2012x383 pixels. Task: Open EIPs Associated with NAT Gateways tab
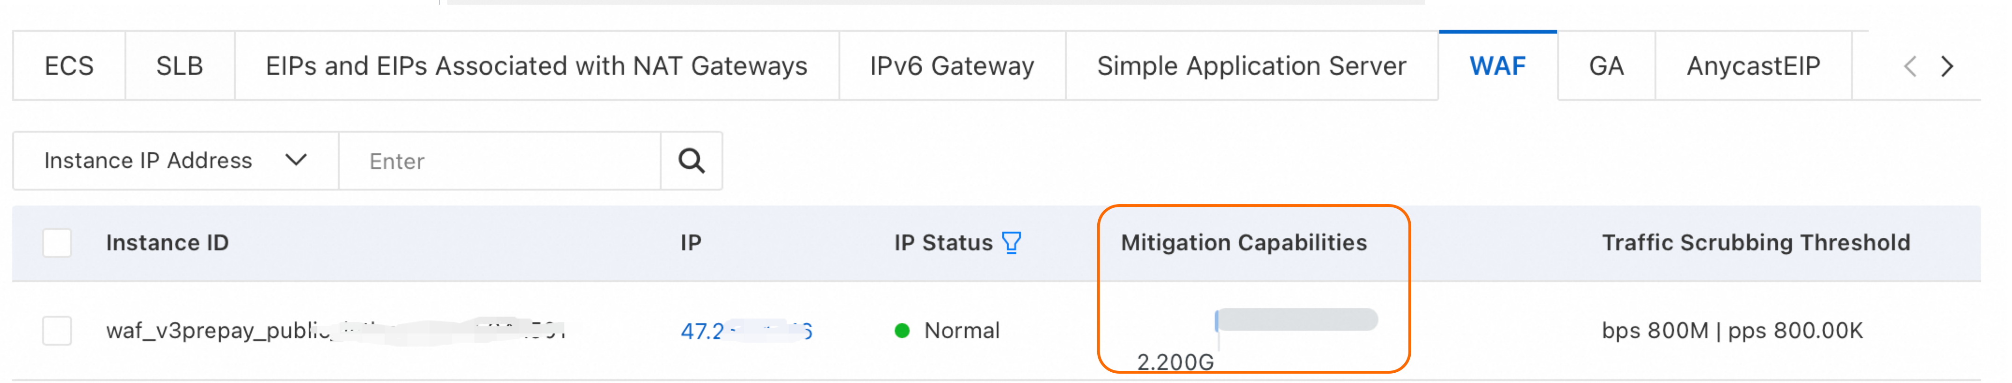click(537, 66)
